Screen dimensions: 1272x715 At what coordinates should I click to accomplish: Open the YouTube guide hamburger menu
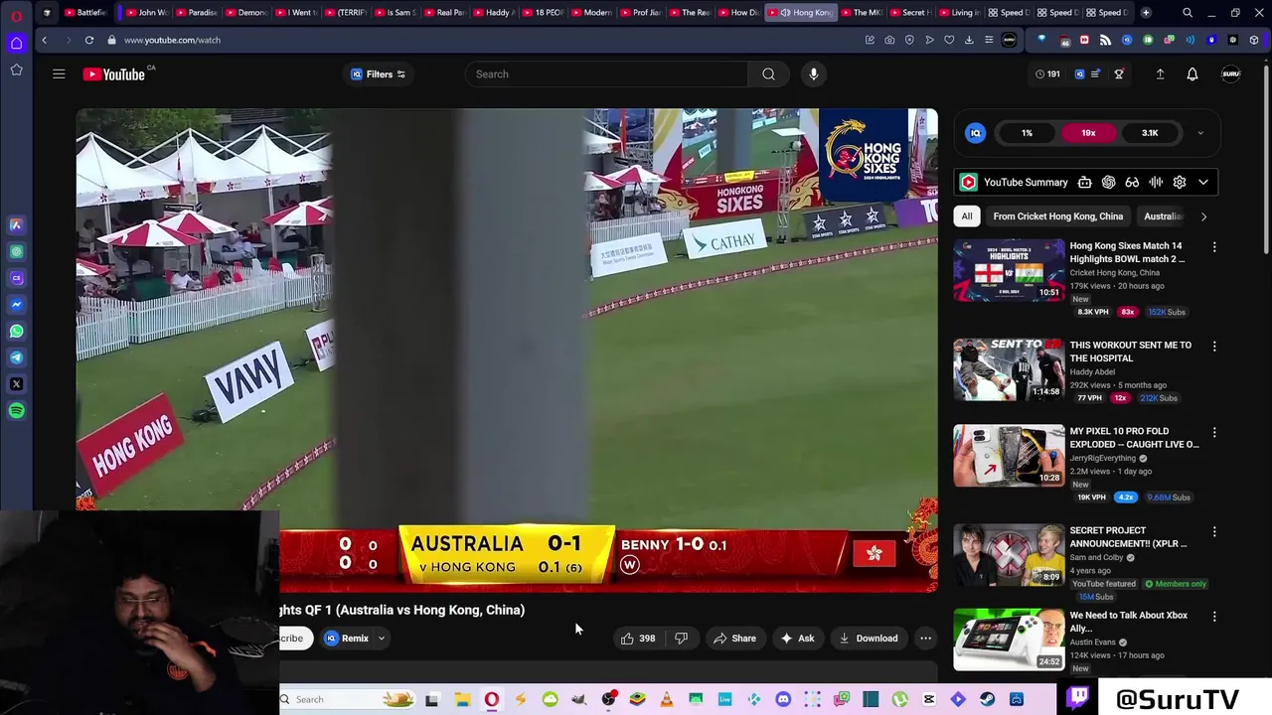59,73
